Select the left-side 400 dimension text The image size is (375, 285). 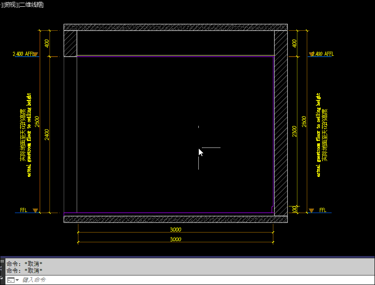(x=47, y=43)
